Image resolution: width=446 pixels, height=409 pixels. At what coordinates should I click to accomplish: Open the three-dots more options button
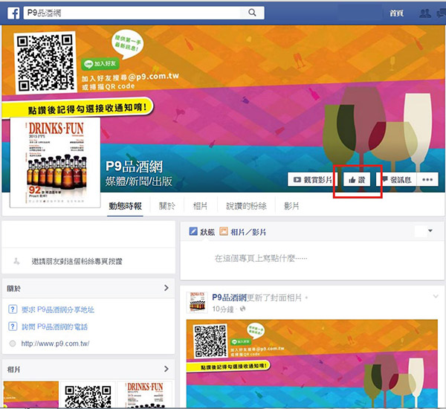pos(427,180)
